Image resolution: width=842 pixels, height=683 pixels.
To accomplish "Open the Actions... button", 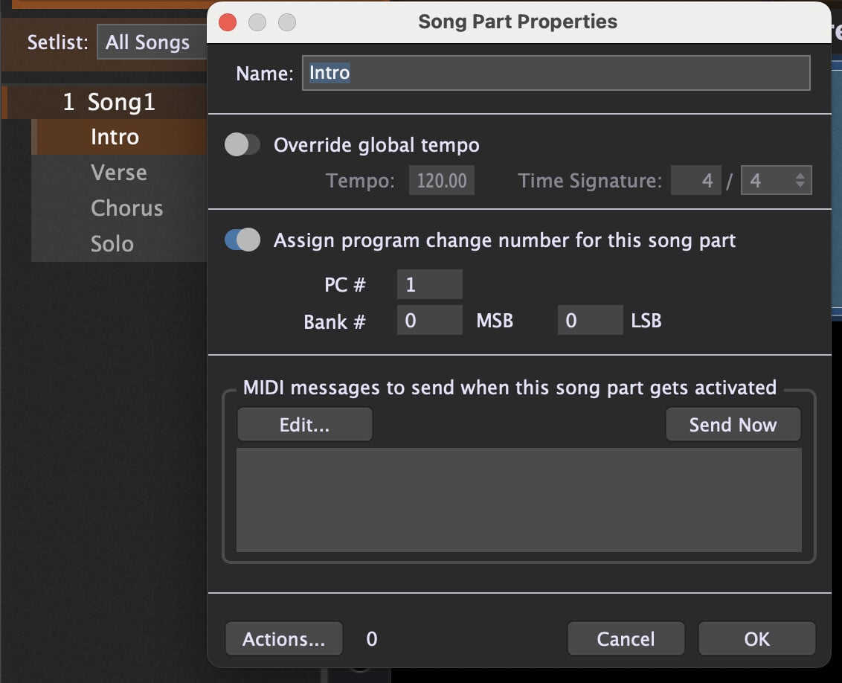I will (283, 639).
